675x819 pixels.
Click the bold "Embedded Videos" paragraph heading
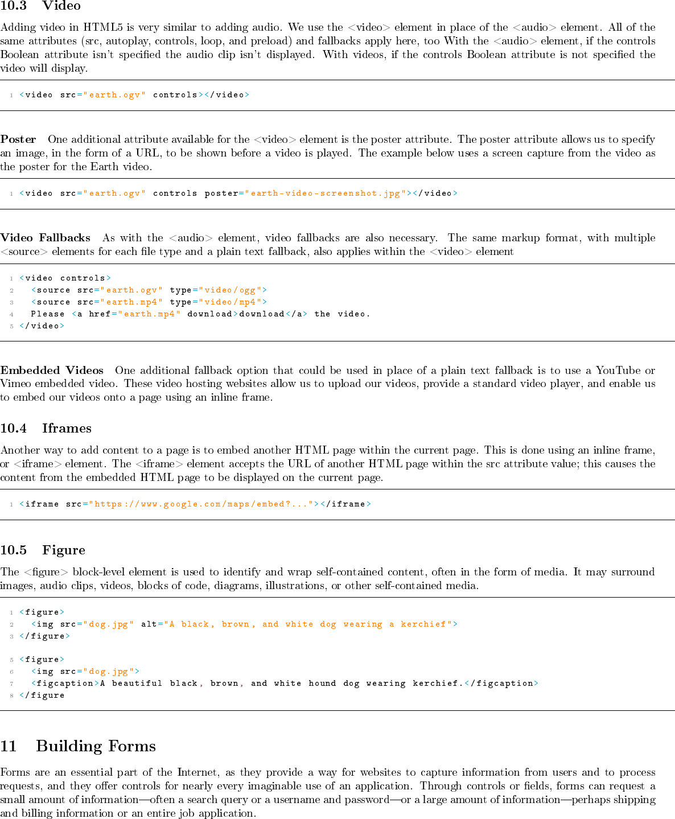point(52,371)
